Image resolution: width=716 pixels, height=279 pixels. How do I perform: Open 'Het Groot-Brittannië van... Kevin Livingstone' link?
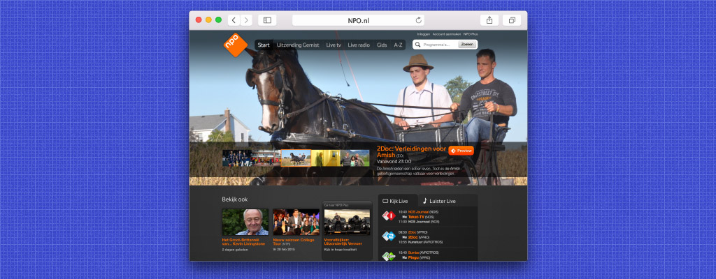243,241
